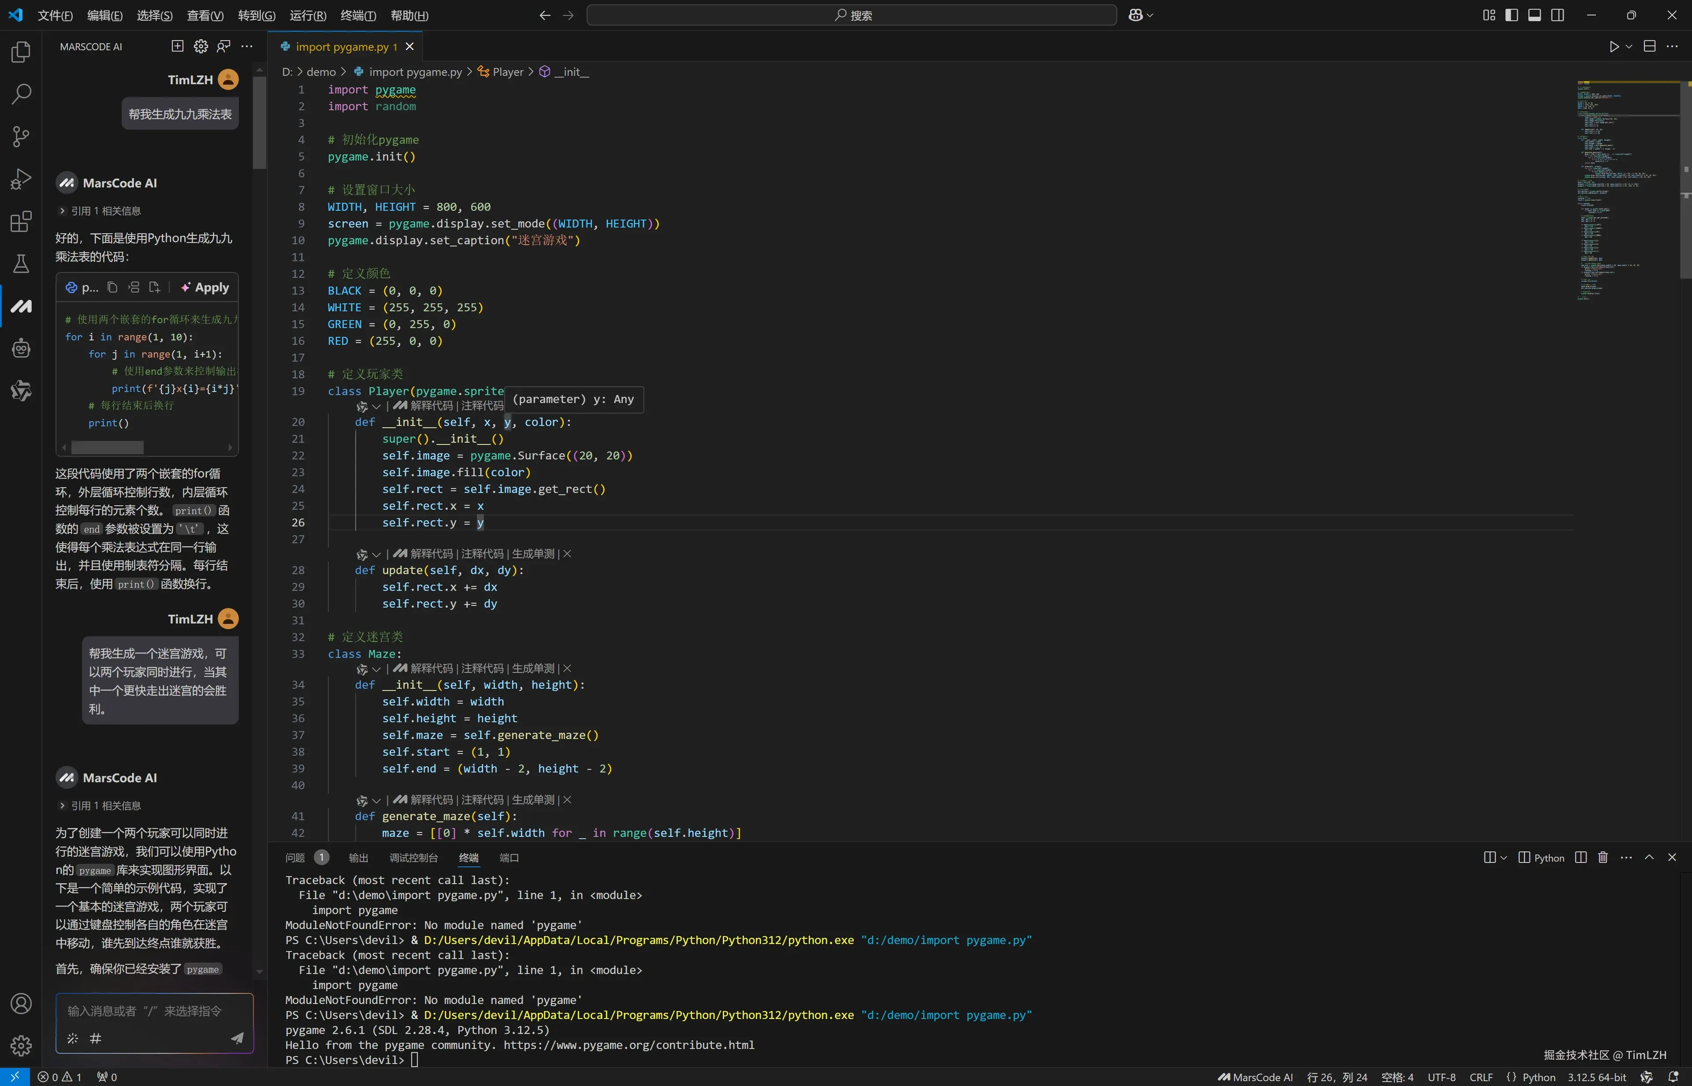Toggle bottom panel visibility
The image size is (1692, 1086).
click(1534, 15)
